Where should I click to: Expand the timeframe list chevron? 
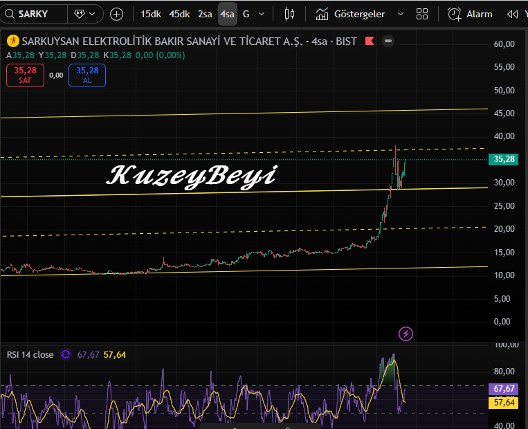262,14
